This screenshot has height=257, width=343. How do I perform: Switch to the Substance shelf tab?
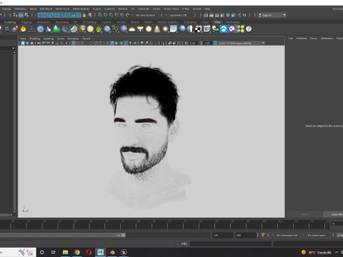click(x=190, y=22)
